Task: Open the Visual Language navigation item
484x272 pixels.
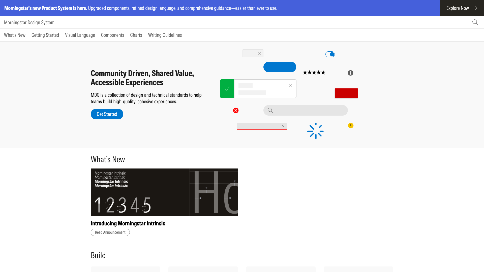Action: pyautogui.click(x=80, y=35)
